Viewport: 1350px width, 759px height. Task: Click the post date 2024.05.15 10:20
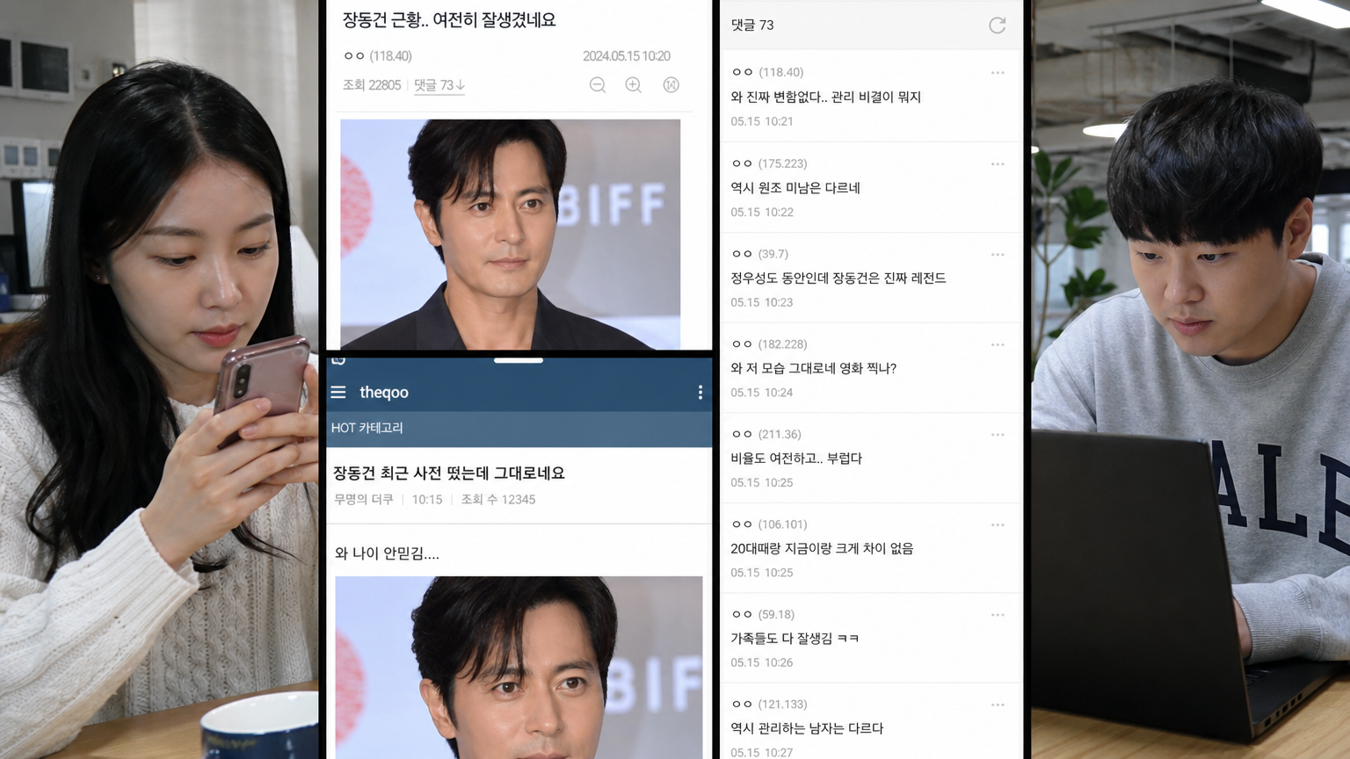[x=627, y=56]
